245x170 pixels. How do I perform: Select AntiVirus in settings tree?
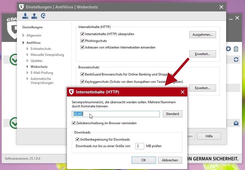pos(33,42)
